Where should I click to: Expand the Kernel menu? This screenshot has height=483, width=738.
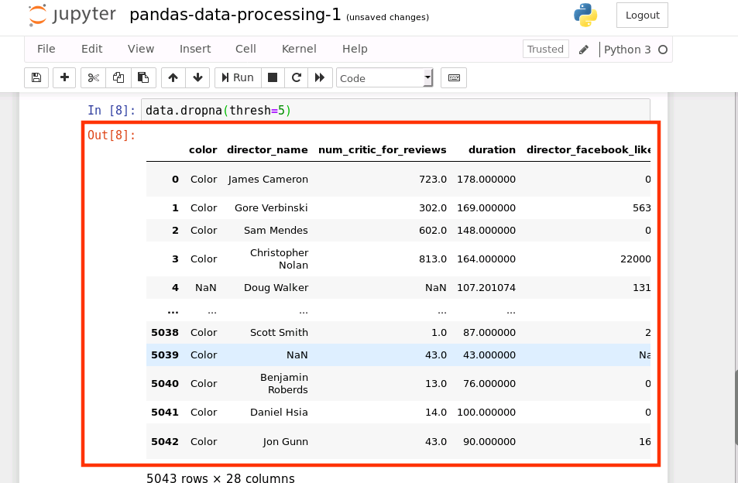tap(299, 49)
